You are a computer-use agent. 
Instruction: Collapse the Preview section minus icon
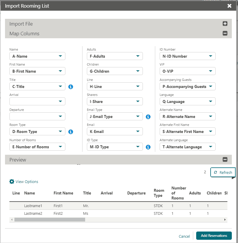[x=225, y=159]
